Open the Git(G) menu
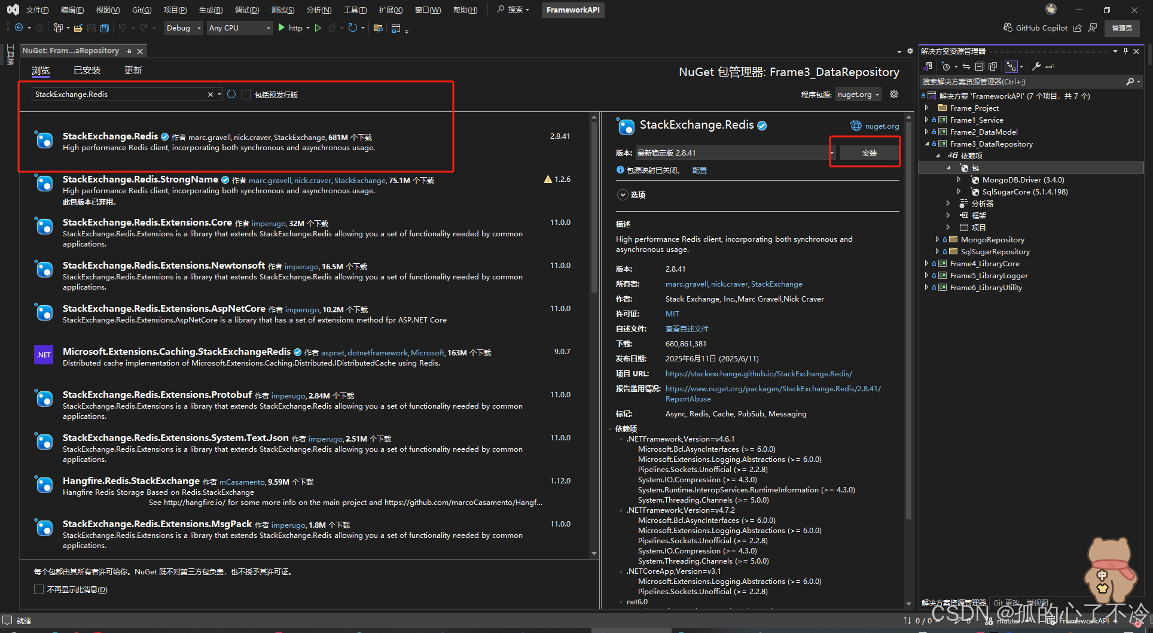Image resolution: width=1153 pixels, height=633 pixels. (x=142, y=10)
